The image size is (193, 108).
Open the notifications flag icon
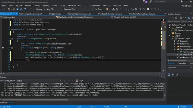pos(144,1)
